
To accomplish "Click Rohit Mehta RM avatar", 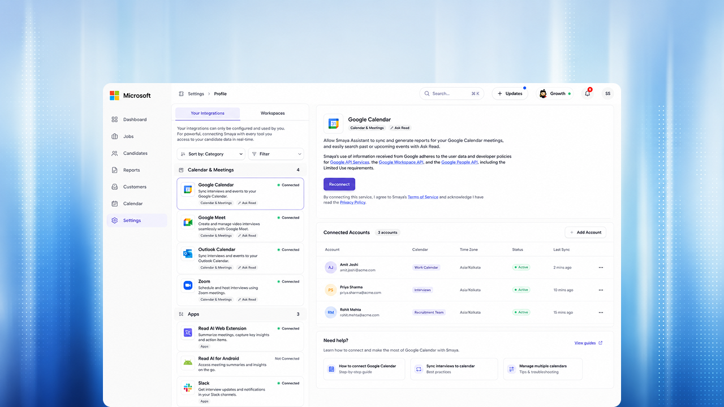I will [331, 312].
